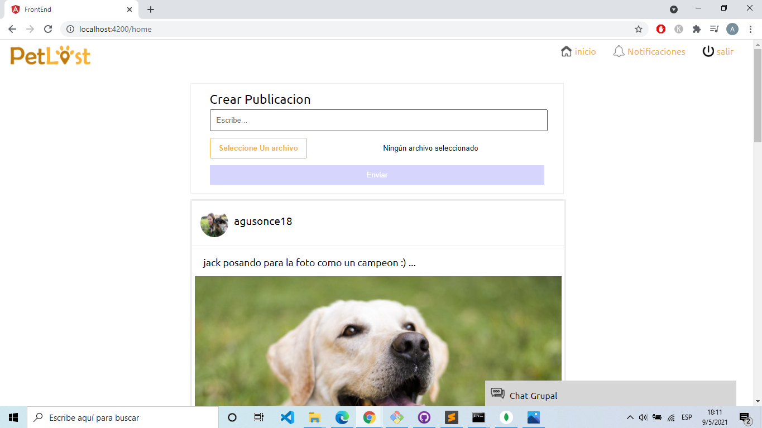Go to inicio via the house icon
Screen dimensions: 762x428
[x=566, y=51]
